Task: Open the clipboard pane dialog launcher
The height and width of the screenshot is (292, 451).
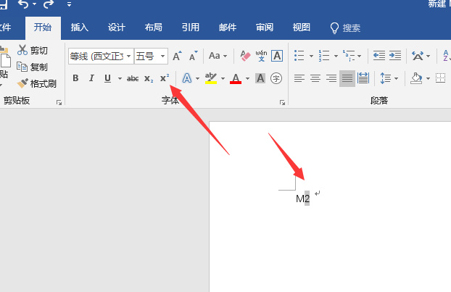Action: coord(59,102)
